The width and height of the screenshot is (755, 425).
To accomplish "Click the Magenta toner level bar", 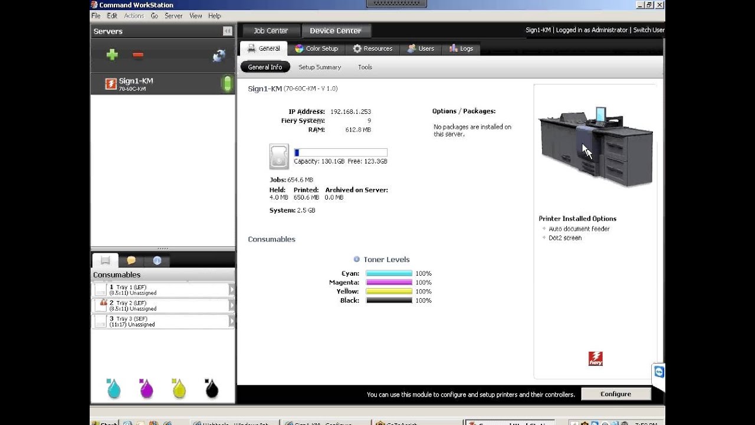I will [389, 282].
